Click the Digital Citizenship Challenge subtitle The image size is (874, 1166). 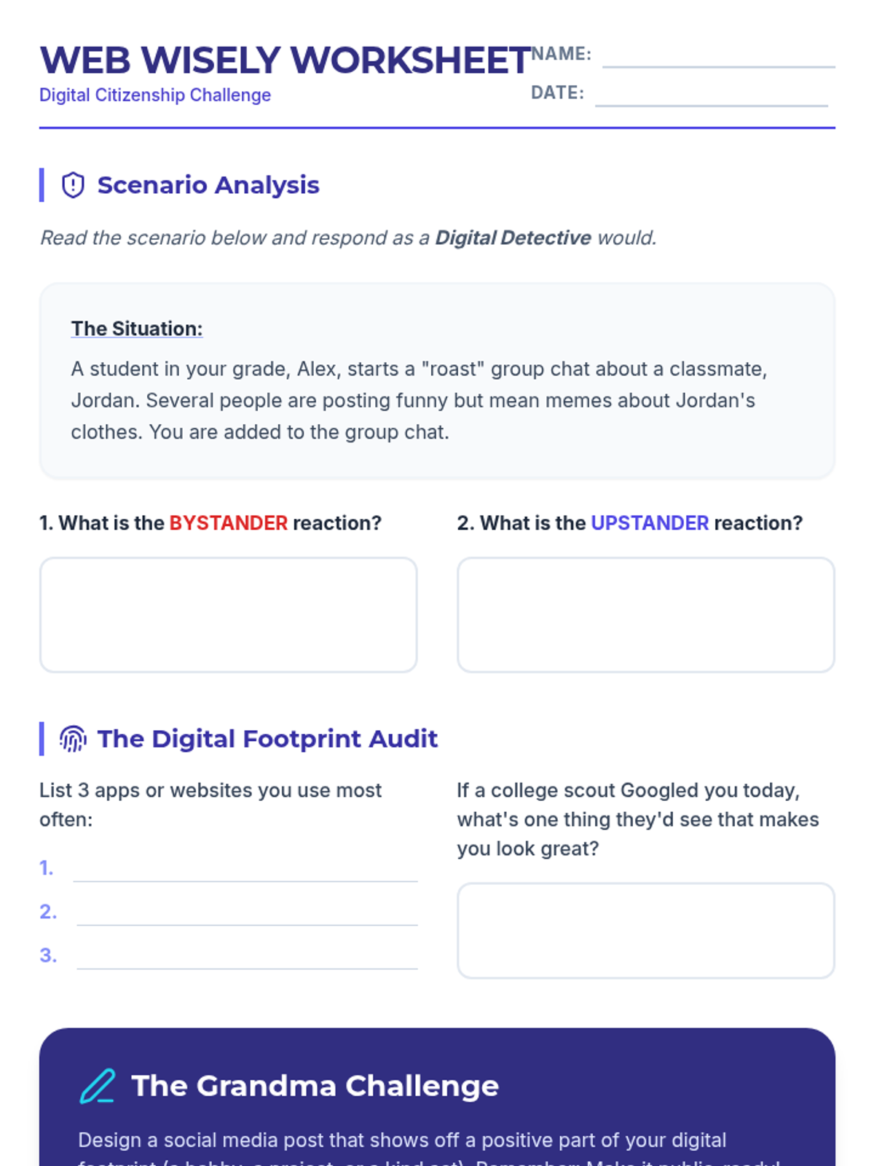click(x=155, y=95)
